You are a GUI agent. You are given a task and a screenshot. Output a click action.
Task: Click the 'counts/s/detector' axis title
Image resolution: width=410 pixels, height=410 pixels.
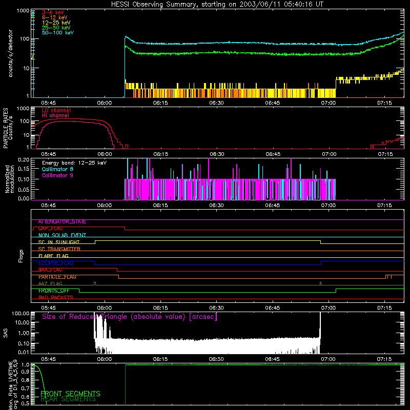pyautogui.click(x=11, y=53)
